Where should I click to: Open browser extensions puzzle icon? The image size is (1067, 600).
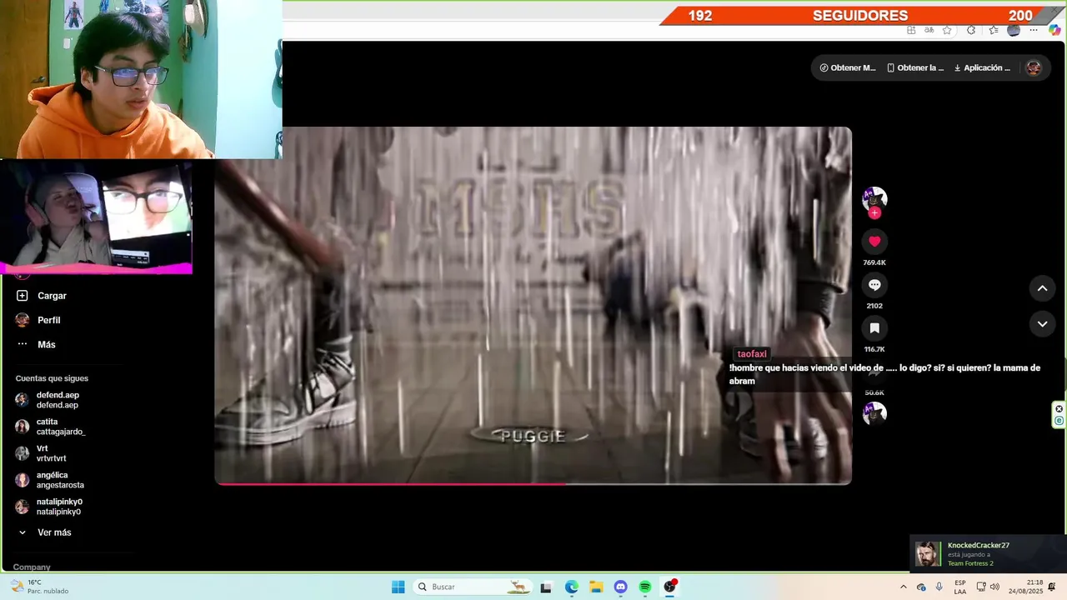(x=971, y=30)
